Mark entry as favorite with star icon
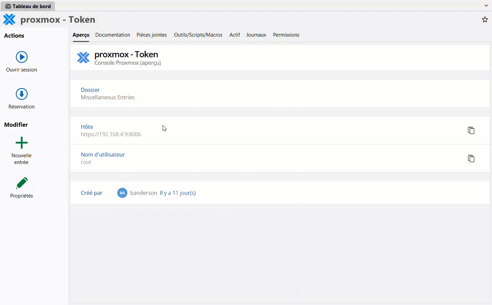 (485, 20)
